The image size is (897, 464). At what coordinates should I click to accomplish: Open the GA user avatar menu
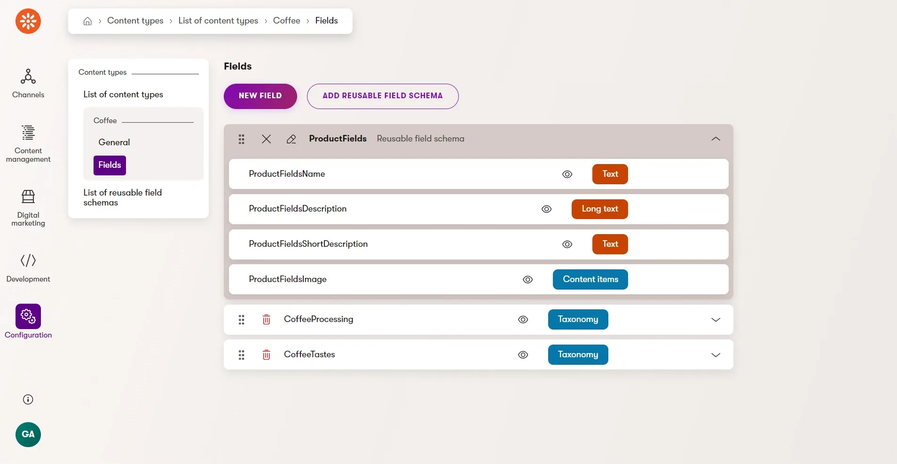point(28,434)
